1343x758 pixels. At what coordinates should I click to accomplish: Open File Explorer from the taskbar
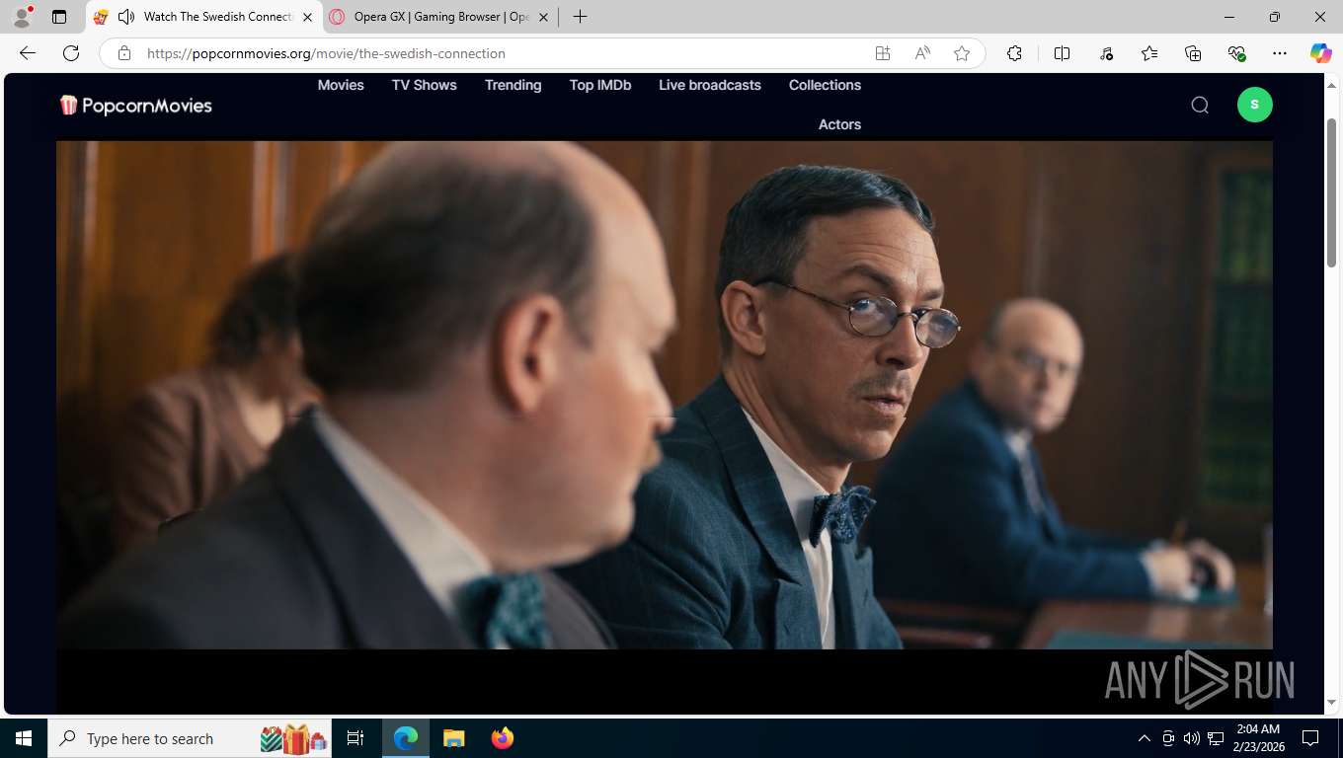454,738
